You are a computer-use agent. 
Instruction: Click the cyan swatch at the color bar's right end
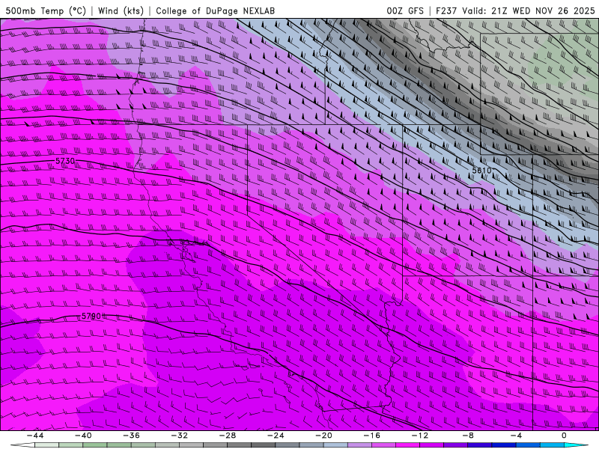[576, 445]
